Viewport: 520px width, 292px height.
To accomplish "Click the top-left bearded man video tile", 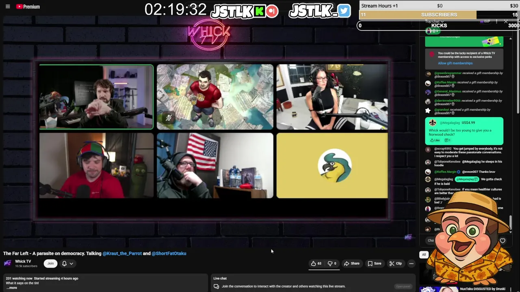I will coord(96,97).
